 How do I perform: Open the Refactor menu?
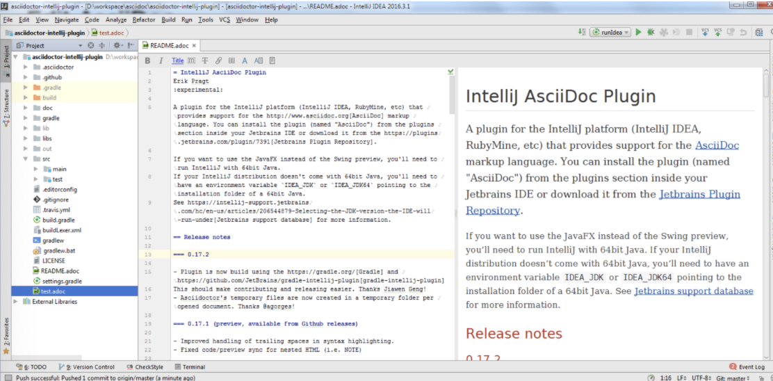coord(144,19)
